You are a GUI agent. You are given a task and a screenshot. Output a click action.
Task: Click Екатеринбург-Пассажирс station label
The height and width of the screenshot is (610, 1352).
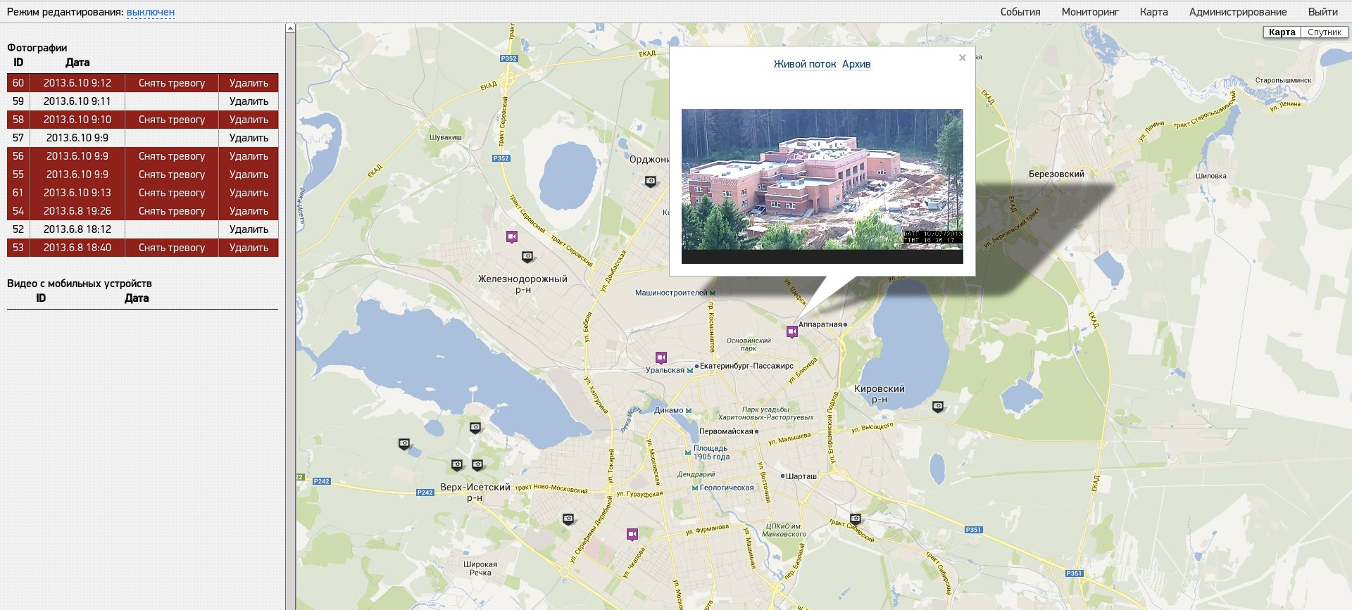pyautogui.click(x=746, y=366)
